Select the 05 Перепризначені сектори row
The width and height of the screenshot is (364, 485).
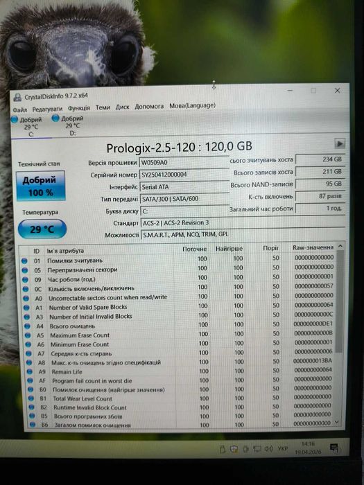[x=177, y=269]
